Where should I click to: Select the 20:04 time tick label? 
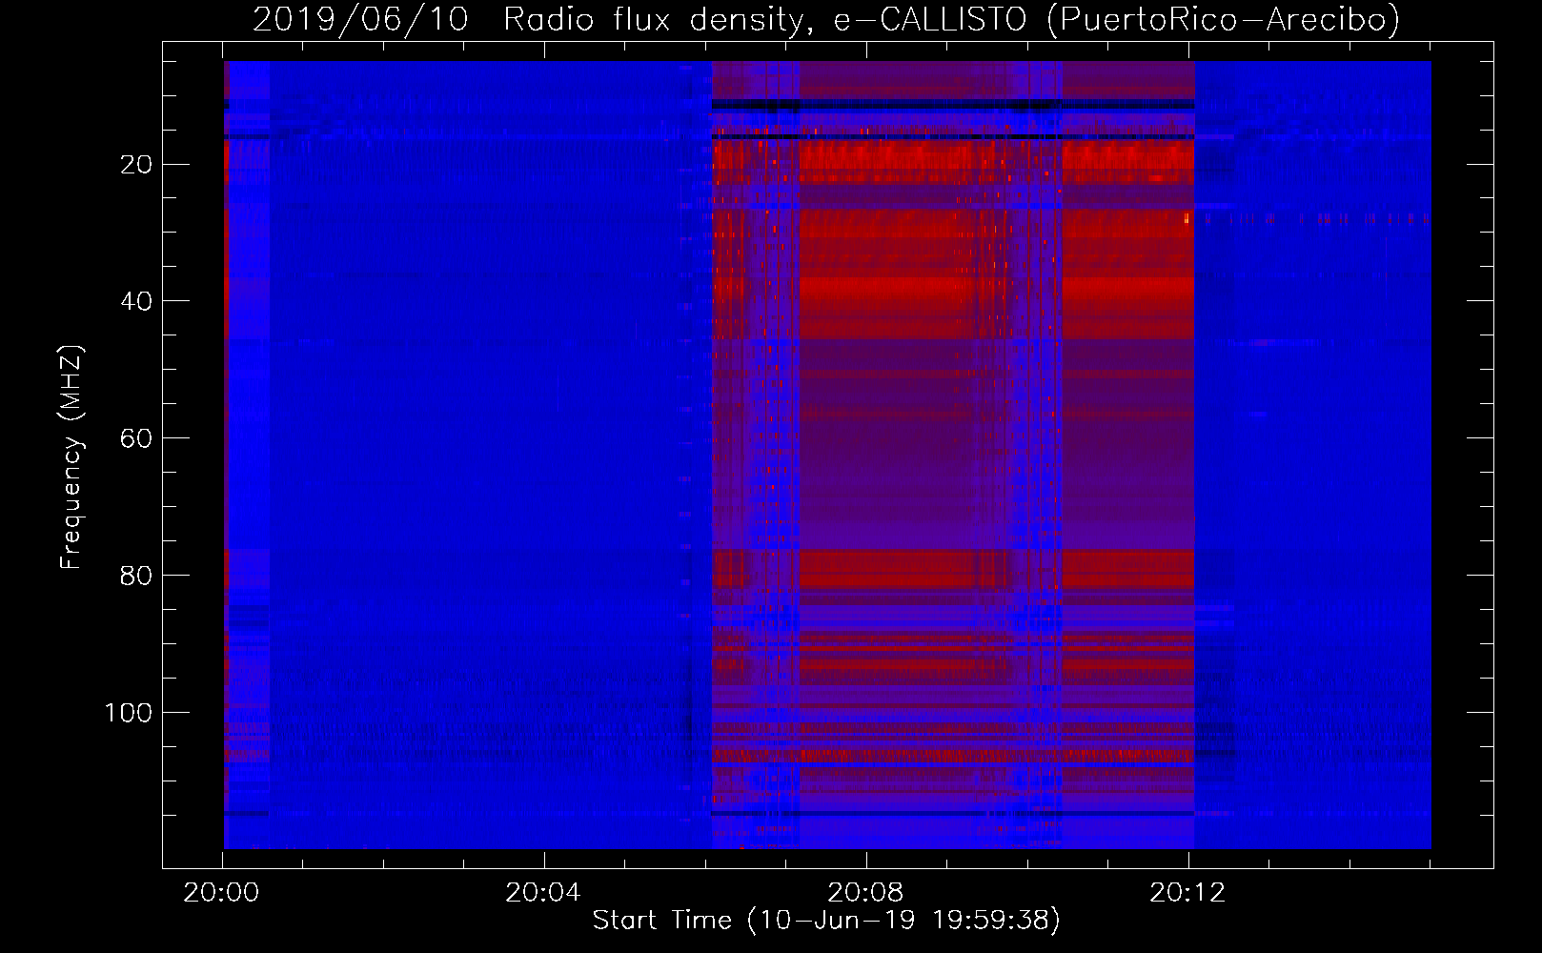pos(542,893)
